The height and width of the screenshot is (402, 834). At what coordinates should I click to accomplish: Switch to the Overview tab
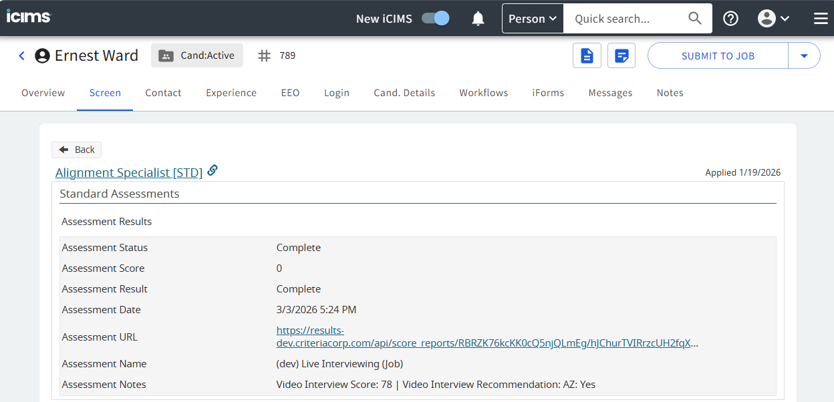tap(43, 93)
